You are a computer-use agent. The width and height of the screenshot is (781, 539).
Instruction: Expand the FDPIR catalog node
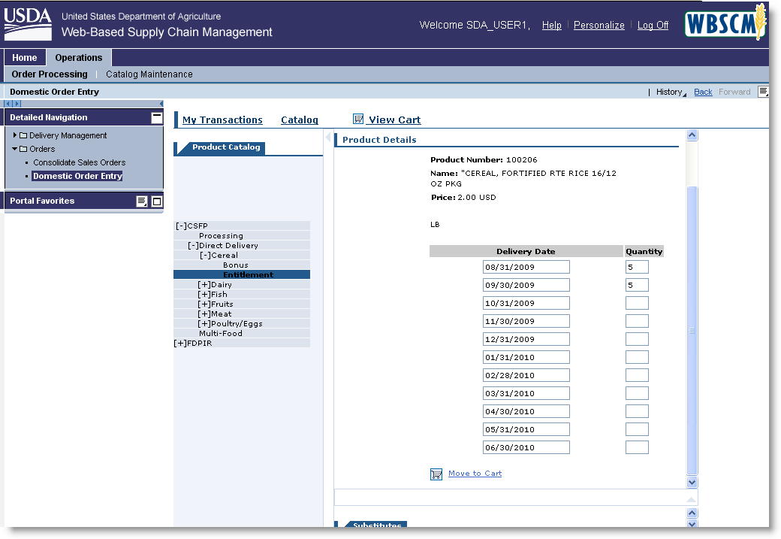click(x=180, y=344)
